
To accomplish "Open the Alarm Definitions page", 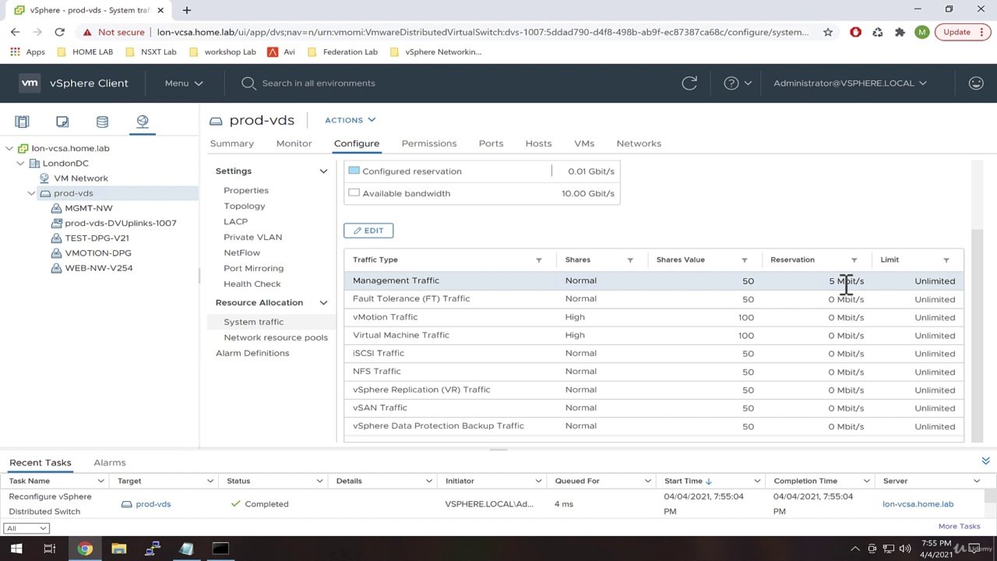I will tap(252, 353).
